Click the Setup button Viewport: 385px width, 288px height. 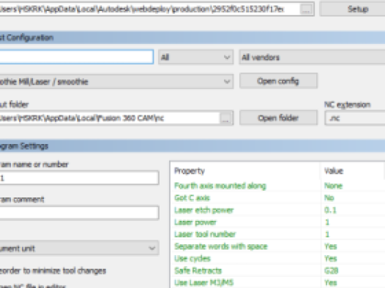353,9
